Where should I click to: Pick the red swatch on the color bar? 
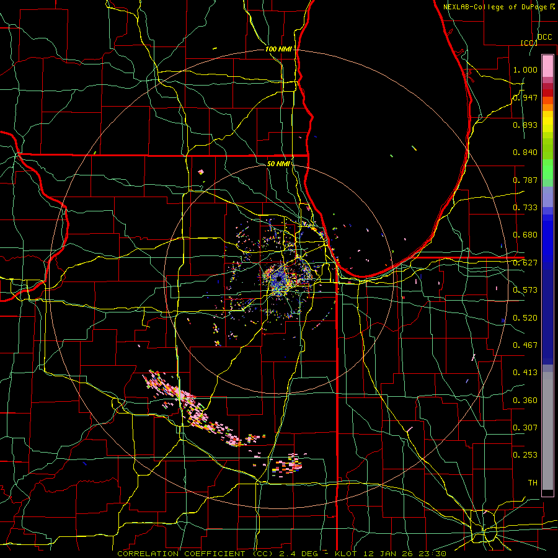pyautogui.click(x=547, y=93)
